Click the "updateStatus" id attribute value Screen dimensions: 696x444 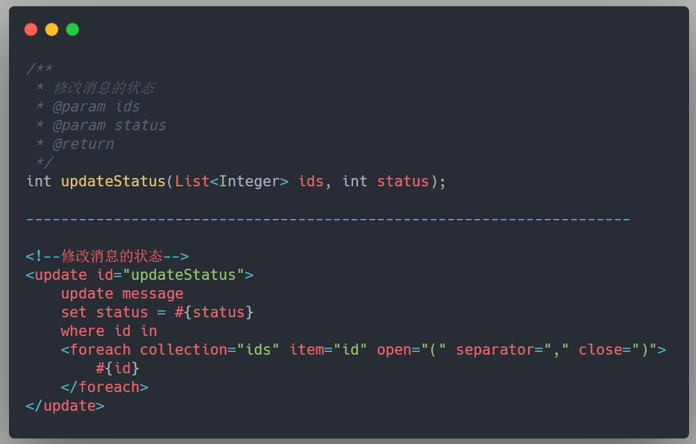pyautogui.click(x=183, y=275)
